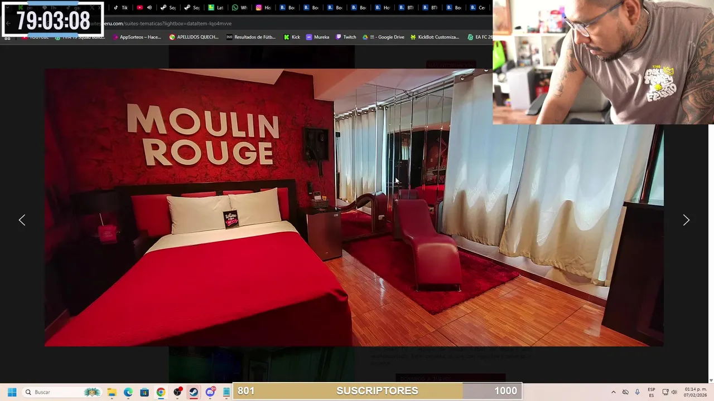Image resolution: width=714 pixels, height=401 pixels.
Task: Open Steam from the taskbar
Action: [x=194, y=392]
